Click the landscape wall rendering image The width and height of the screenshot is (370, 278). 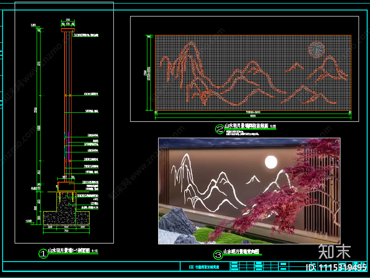[x=249, y=191]
